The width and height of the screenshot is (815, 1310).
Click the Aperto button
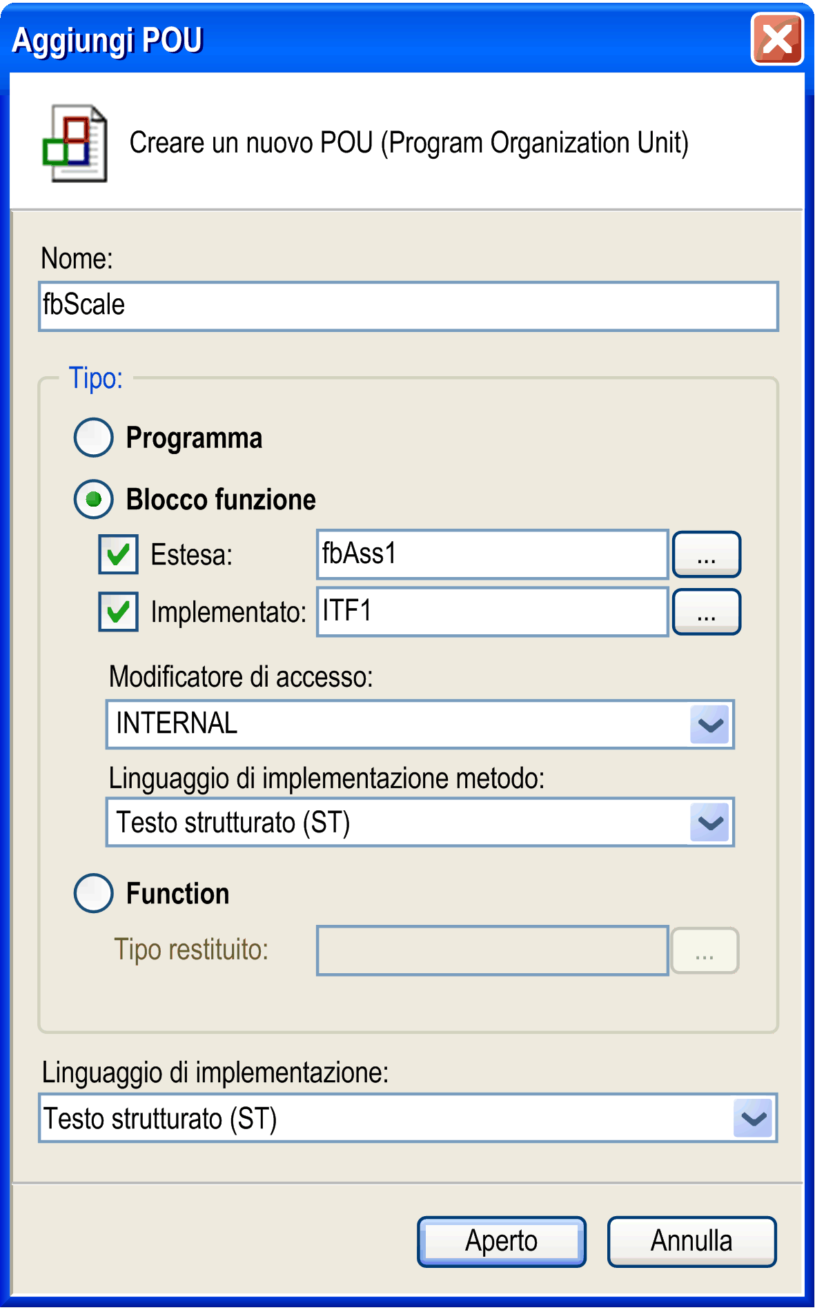tap(502, 1241)
